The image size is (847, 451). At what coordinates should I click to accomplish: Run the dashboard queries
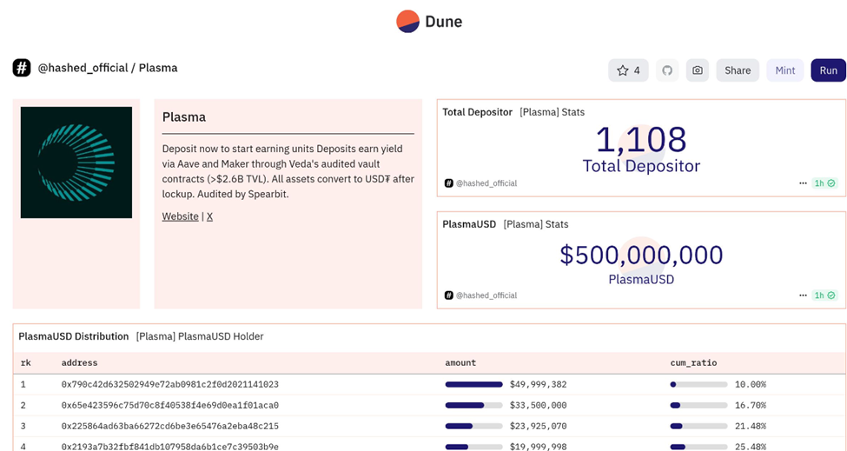pos(828,70)
